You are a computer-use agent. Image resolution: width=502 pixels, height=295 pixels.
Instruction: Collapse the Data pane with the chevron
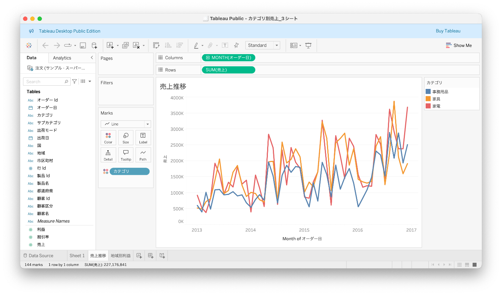[92, 58]
